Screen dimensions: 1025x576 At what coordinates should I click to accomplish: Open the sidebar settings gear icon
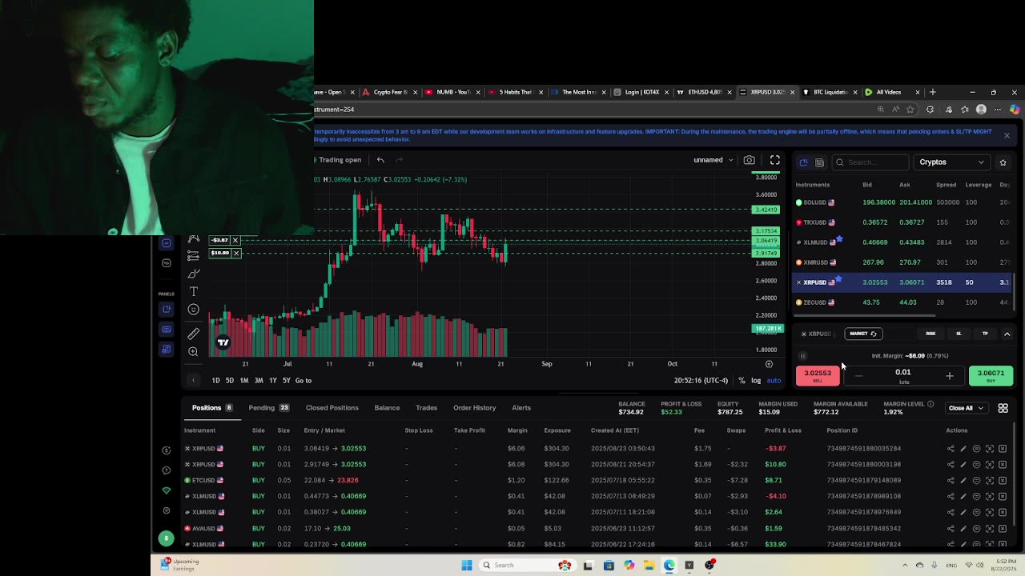coord(167,510)
